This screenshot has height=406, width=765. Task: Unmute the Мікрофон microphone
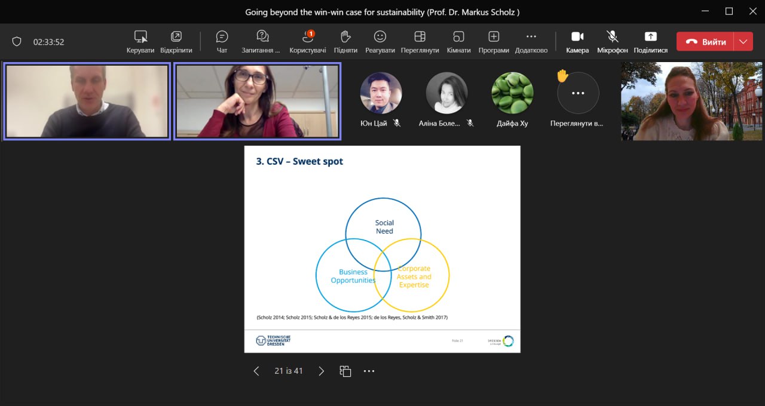pyautogui.click(x=613, y=41)
